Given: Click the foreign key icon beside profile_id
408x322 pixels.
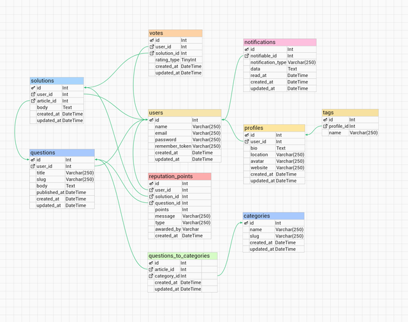Looking at the screenshot, I should point(325,126).
